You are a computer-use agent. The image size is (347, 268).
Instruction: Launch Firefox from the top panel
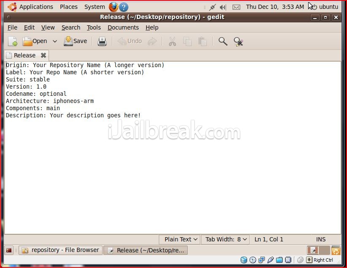[113, 7]
